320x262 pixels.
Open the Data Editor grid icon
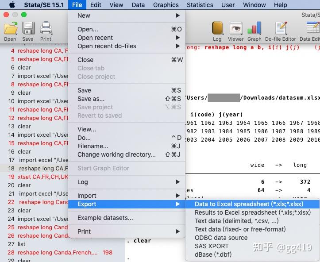tap(313, 28)
